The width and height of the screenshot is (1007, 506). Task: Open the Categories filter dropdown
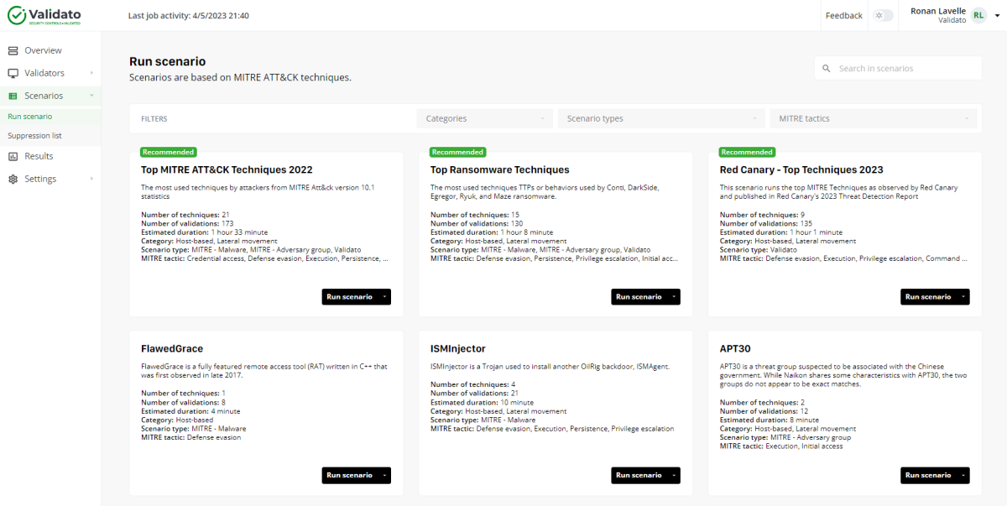[x=485, y=118]
